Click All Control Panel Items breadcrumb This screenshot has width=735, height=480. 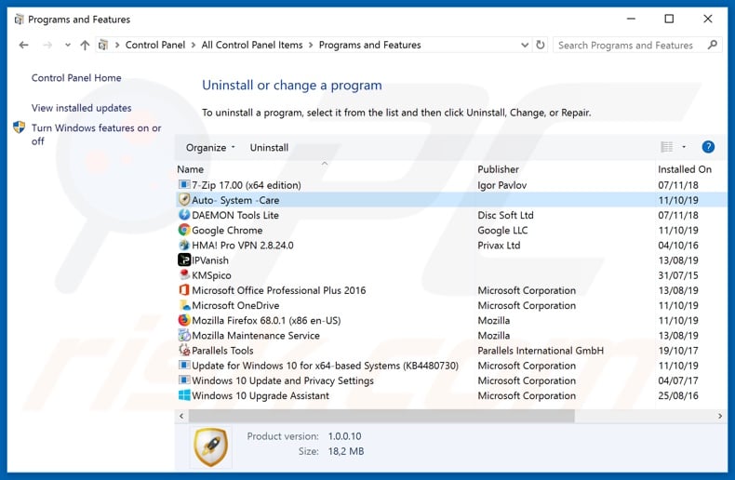252,45
